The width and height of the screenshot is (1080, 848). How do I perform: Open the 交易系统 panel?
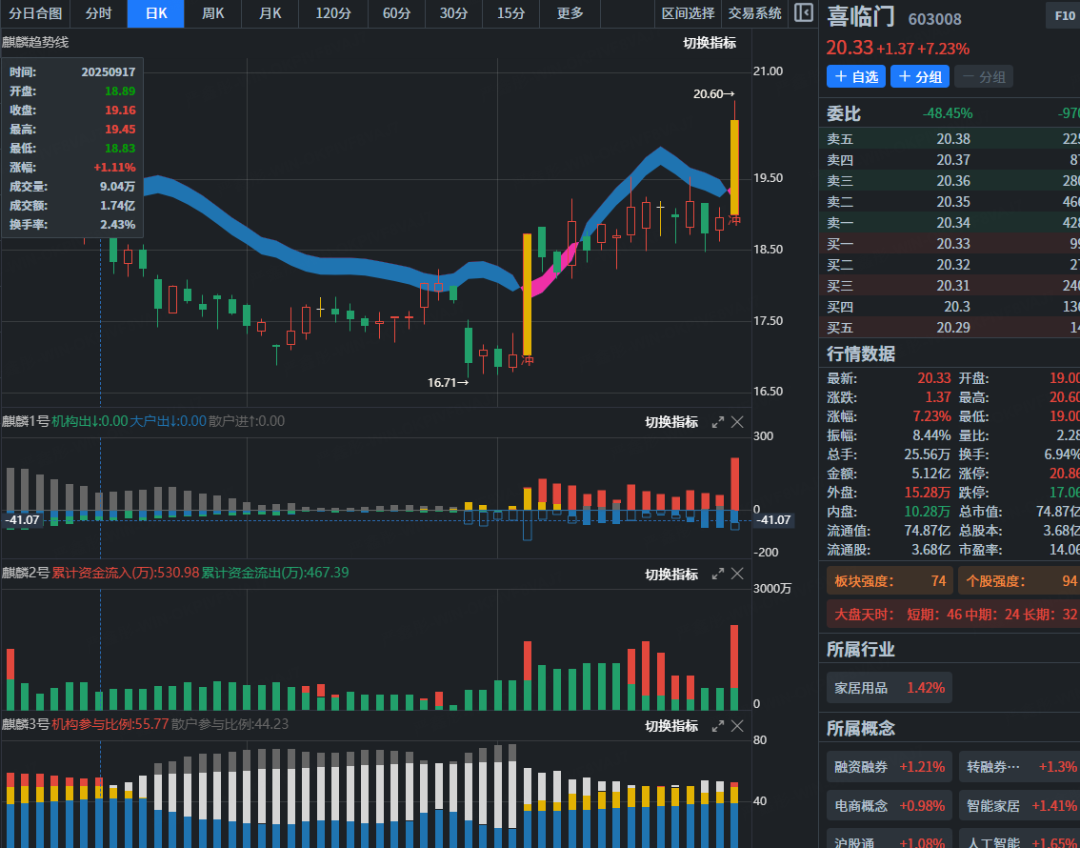754,13
